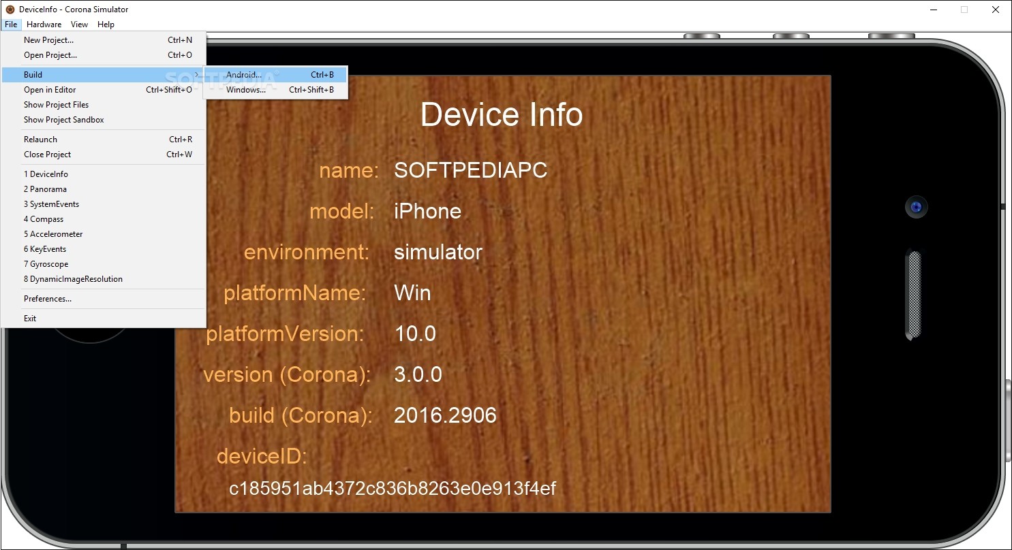Click the deviceID label
This screenshot has height=550, width=1012.
[x=262, y=456]
